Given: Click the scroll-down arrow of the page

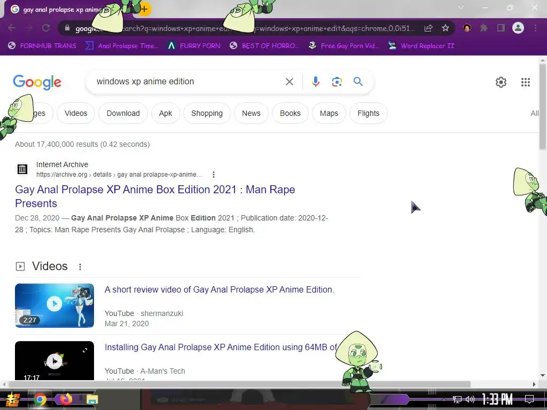Looking at the screenshot, I should pos(543,375).
